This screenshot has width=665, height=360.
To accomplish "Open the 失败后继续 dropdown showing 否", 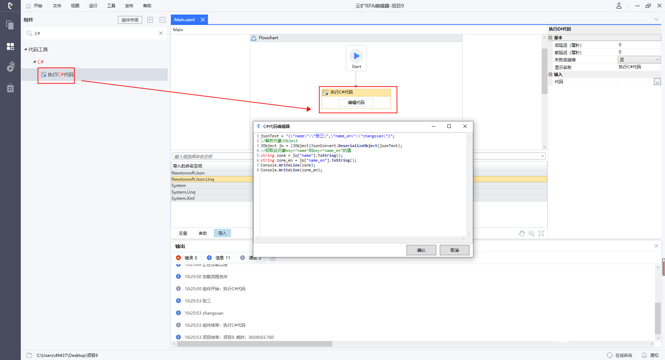I will (639, 59).
